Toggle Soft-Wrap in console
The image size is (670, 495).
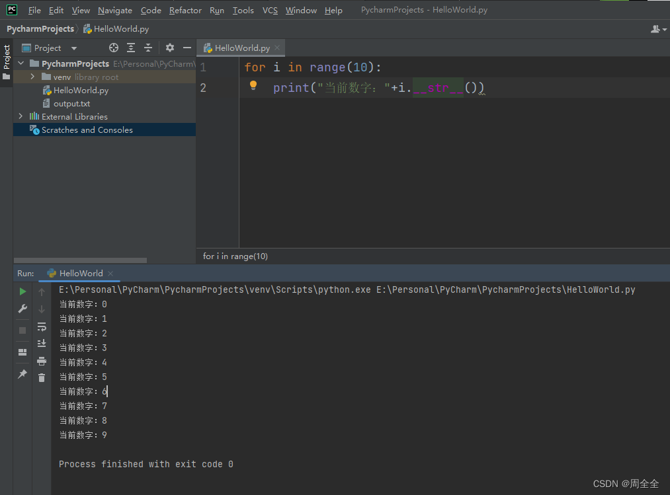click(42, 326)
